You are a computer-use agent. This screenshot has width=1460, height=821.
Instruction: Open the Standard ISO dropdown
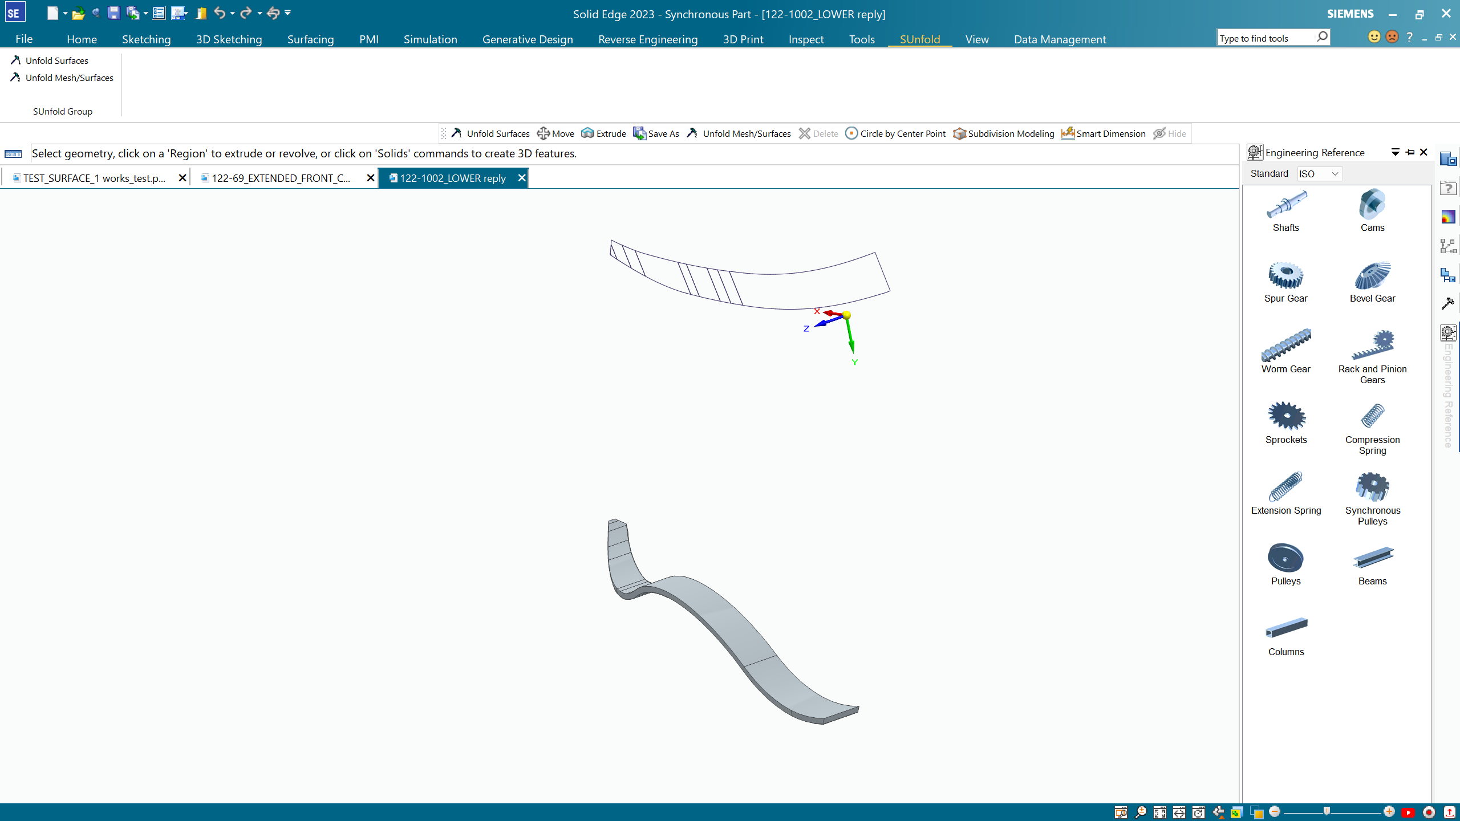pos(1320,174)
